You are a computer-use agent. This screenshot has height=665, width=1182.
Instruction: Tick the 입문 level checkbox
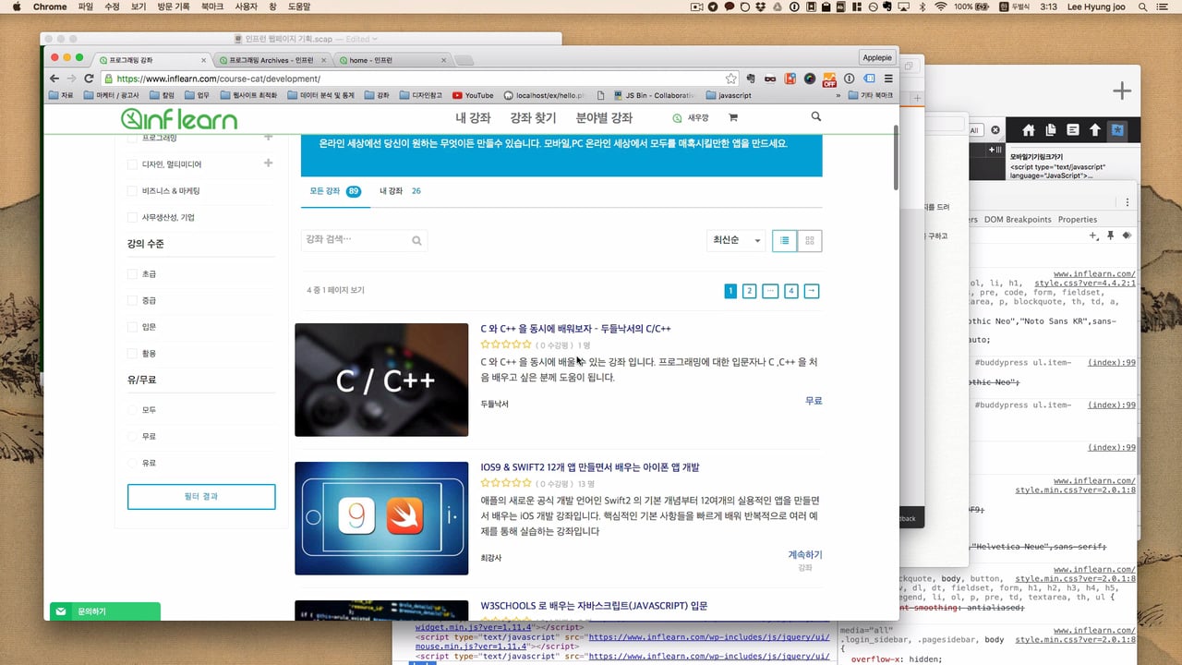(133, 327)
